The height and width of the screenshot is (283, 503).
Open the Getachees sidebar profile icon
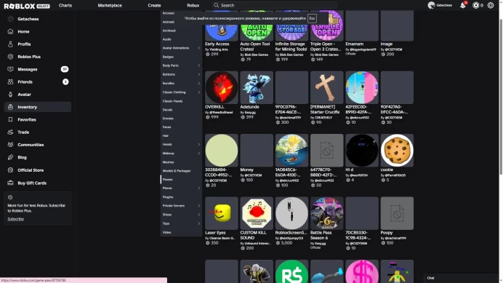point(11,19)
